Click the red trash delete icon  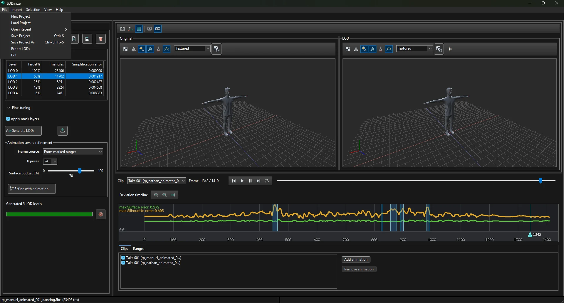tap(101, 39)
